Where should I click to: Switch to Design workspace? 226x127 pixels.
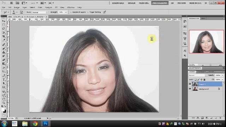click(x=132, y=3)
